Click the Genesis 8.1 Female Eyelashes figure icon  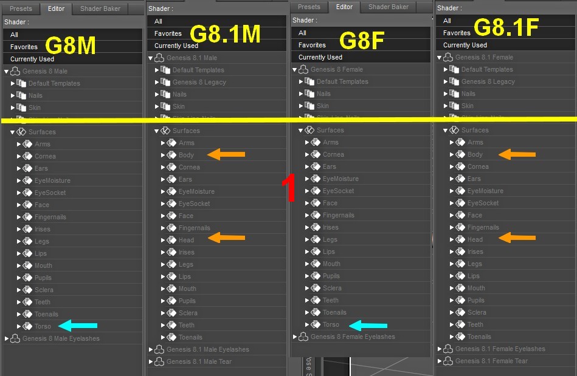tap(448, 349)
